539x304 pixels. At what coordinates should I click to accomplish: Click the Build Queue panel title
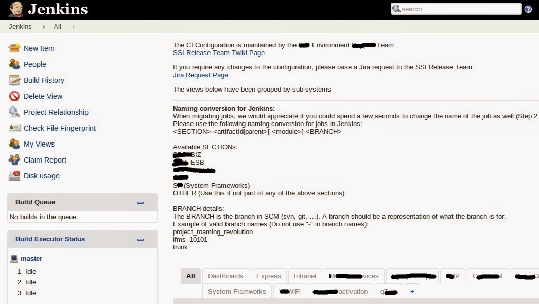tap(35, 202)
